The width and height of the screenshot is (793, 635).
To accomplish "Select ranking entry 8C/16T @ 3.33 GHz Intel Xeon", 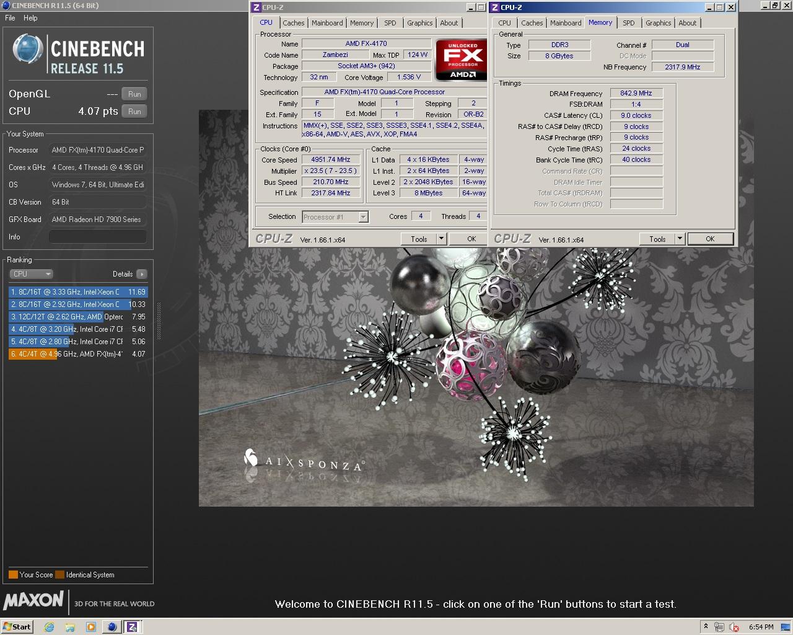I will [x=78, y=292].
